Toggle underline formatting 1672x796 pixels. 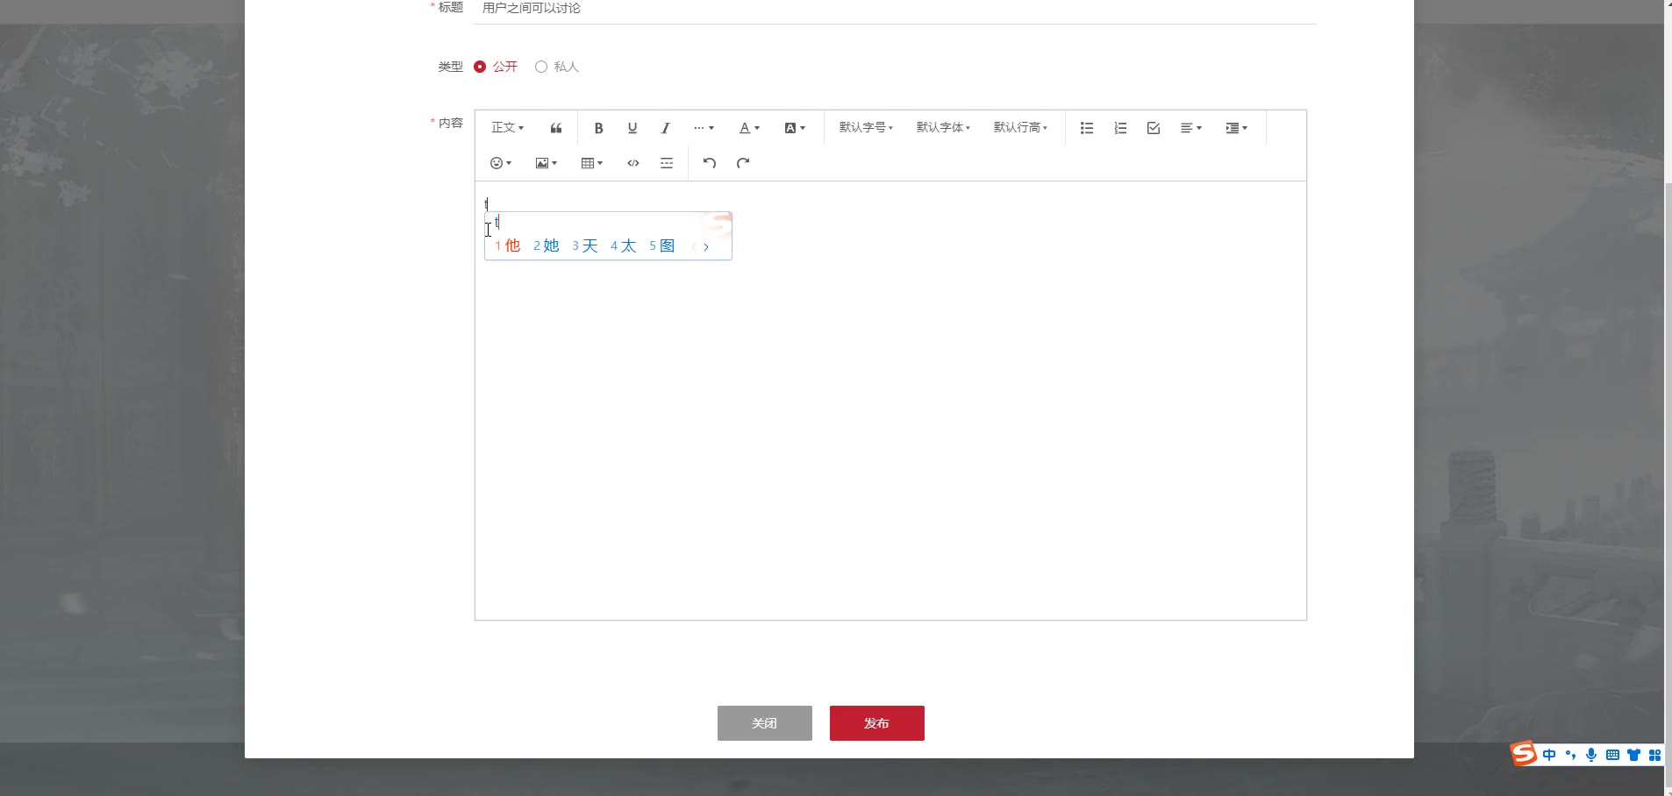tap(632, 128)
